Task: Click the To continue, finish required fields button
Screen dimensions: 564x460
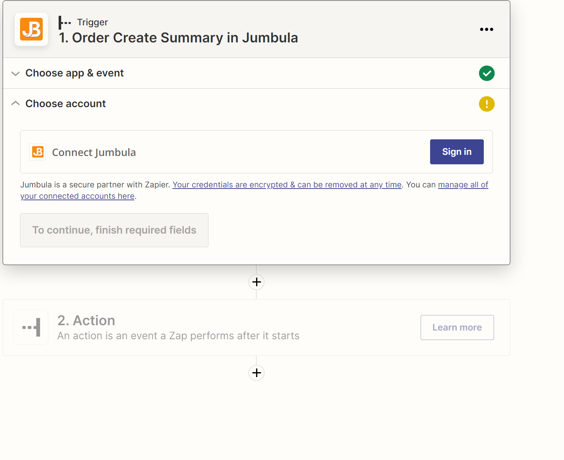Action: [x=114, y=230]
